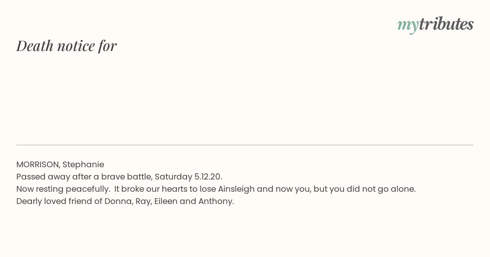Click the "Dearly loved friend of" text

click(59, 201)
